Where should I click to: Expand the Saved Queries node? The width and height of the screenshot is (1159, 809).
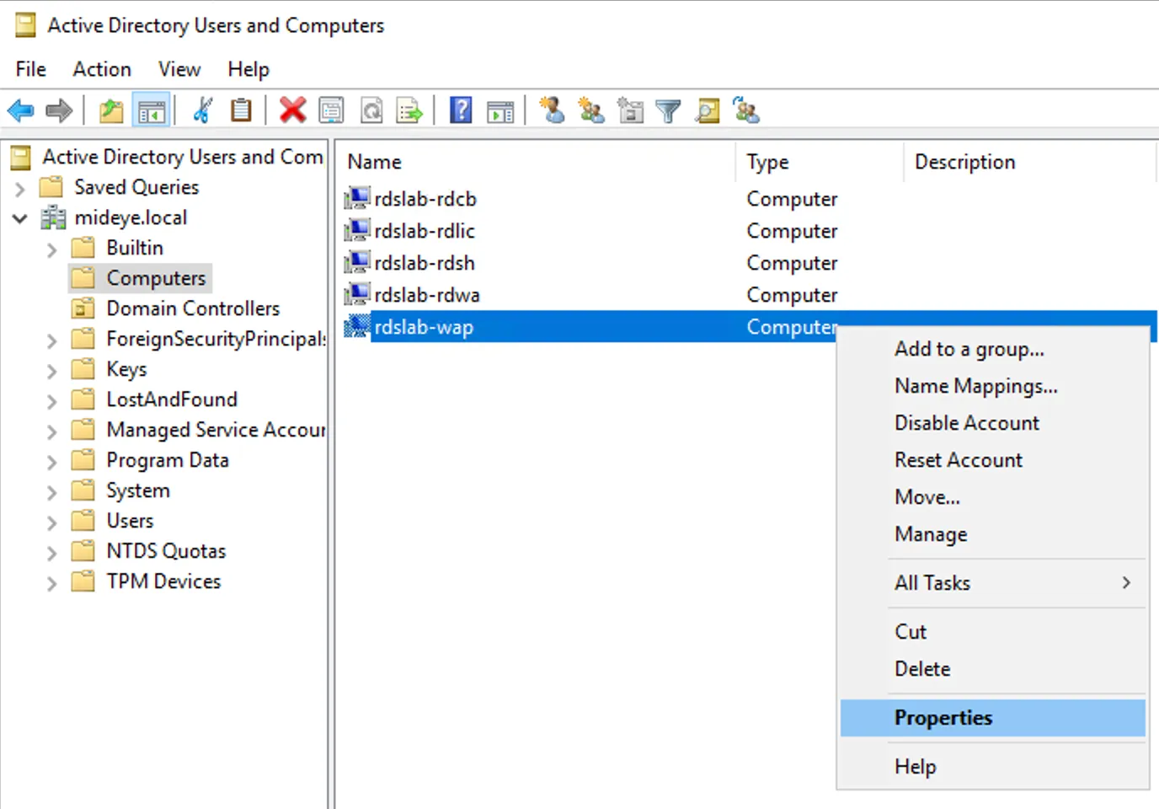tap(20, 187)
